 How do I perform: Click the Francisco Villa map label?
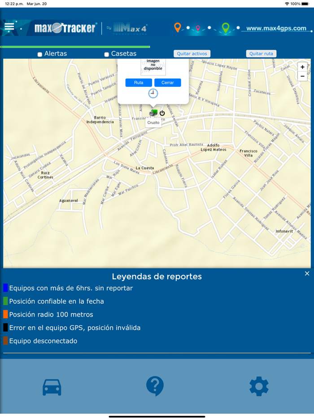click(249, 153)
